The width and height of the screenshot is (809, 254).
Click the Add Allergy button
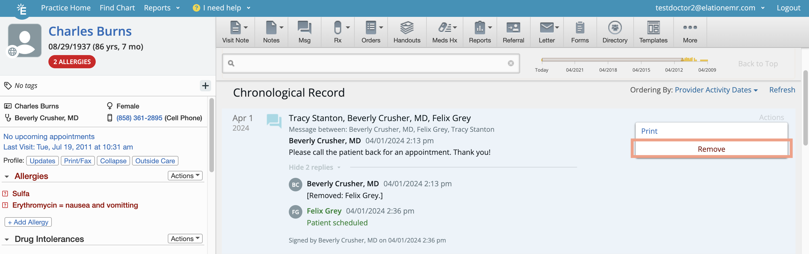[x=28, y=222]
